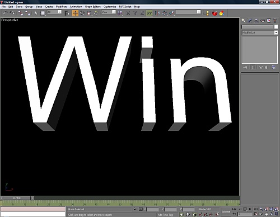Toggle the selection lock padlock icon
Image resolution: width=280 pixels, height=217 pixels.
[x=135, y=209]
